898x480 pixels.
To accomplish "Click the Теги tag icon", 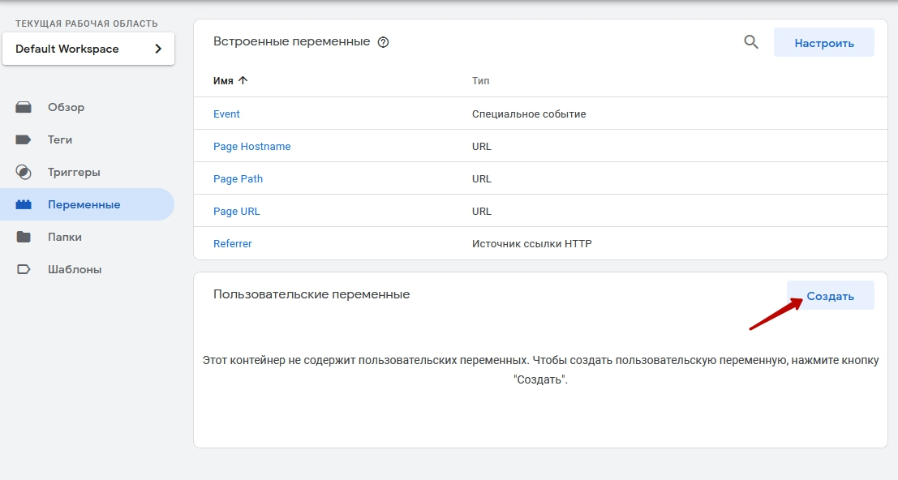I will [24, 139].
